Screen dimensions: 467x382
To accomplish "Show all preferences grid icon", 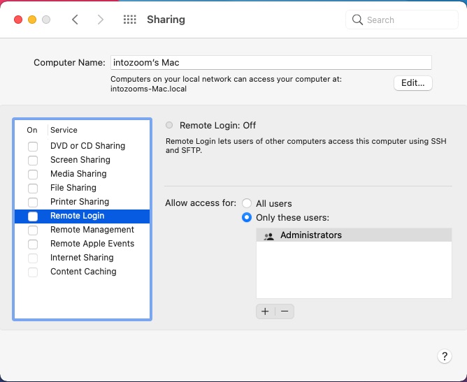I will click(130, 20).
